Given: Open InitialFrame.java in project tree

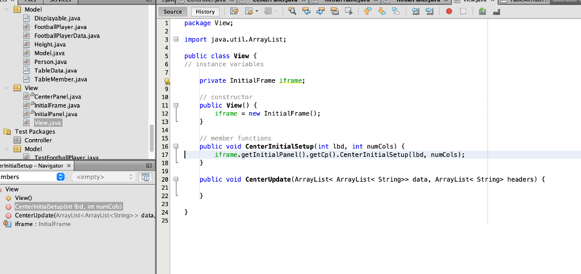Looking at the screenshot, I should click(57, 105).
